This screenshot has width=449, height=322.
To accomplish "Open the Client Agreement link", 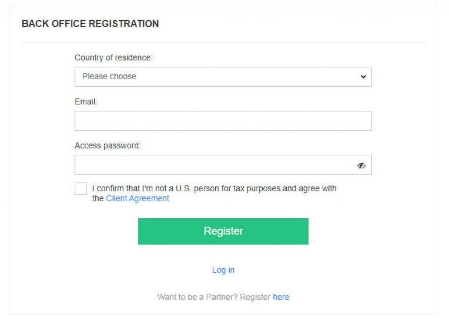I will [137, 198].
